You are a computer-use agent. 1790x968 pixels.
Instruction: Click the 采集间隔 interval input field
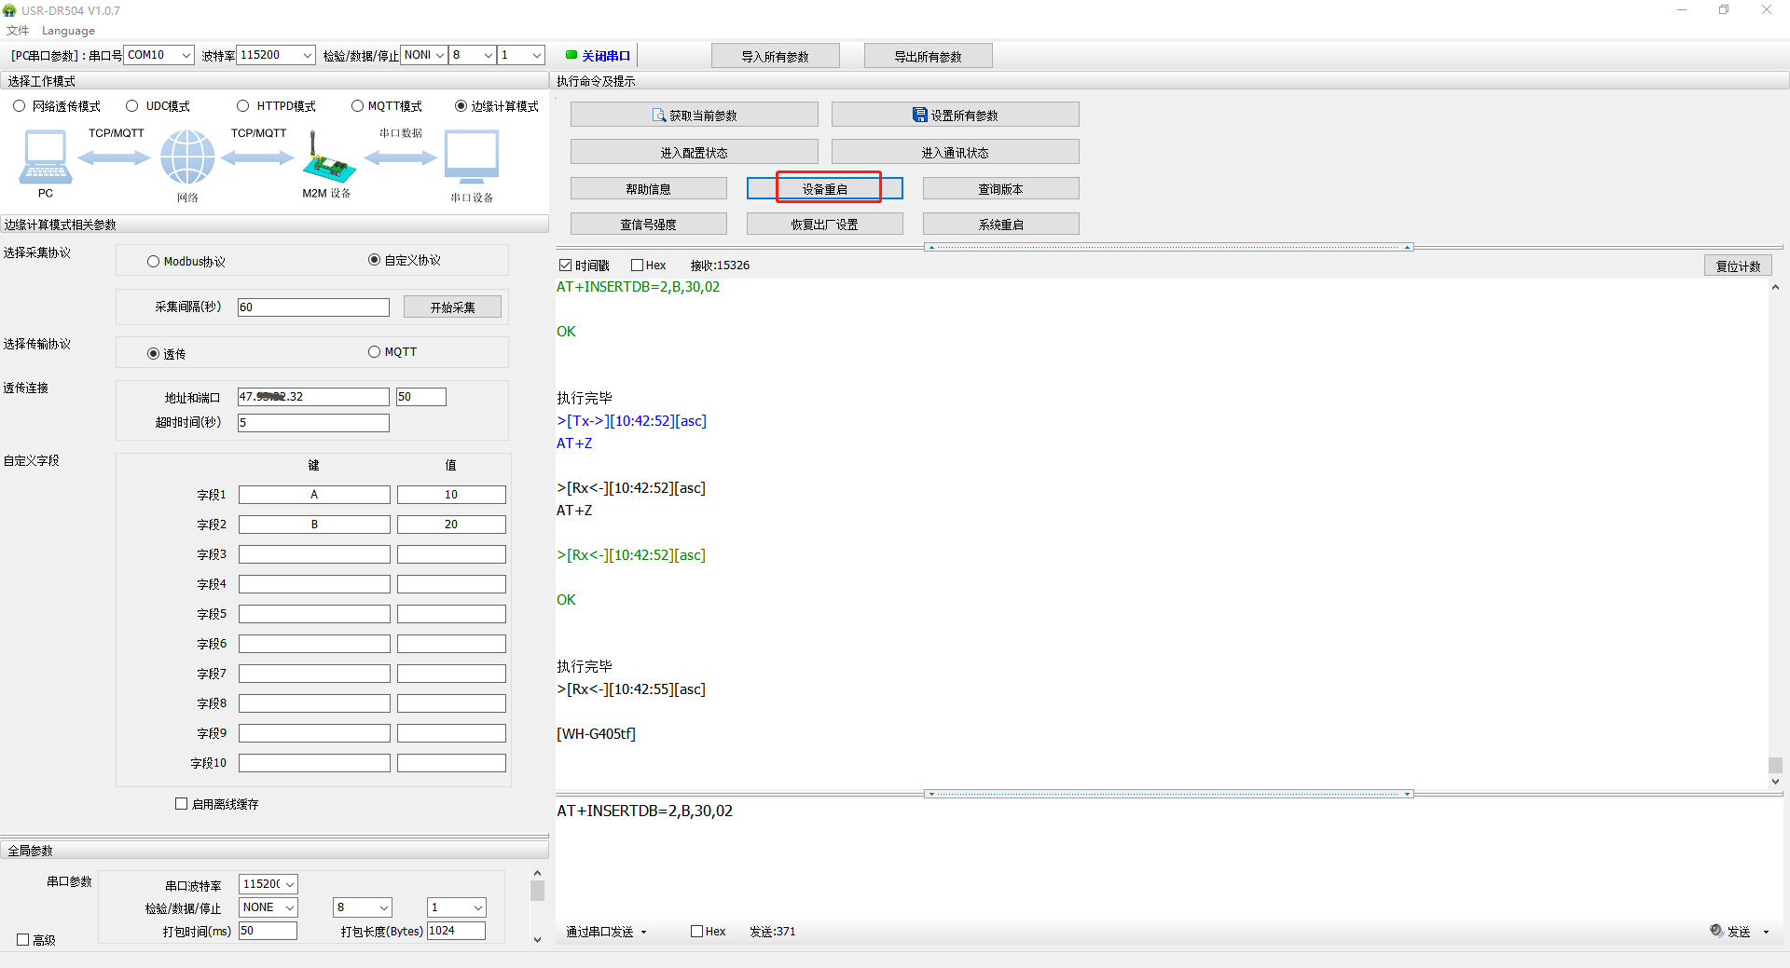coord(313,307)
